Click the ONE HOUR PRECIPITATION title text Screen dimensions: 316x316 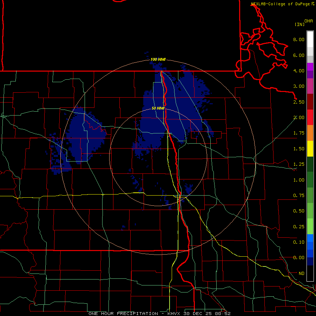(x=123, y=314)
